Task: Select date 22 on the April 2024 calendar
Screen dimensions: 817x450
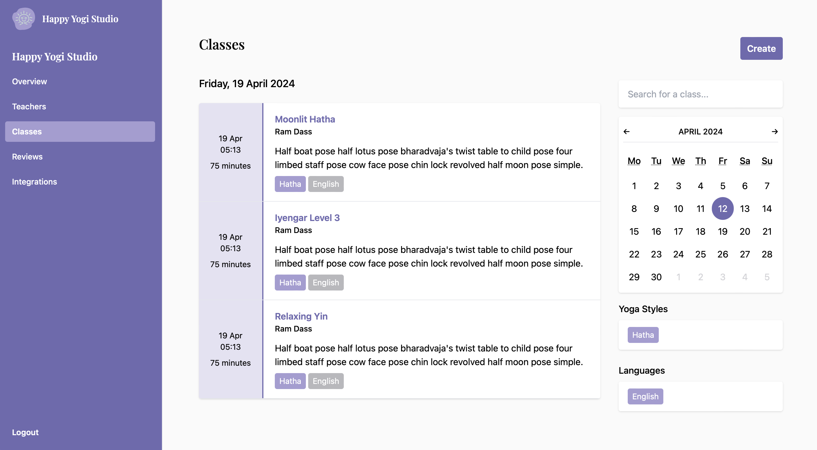Action: (634, 254)
